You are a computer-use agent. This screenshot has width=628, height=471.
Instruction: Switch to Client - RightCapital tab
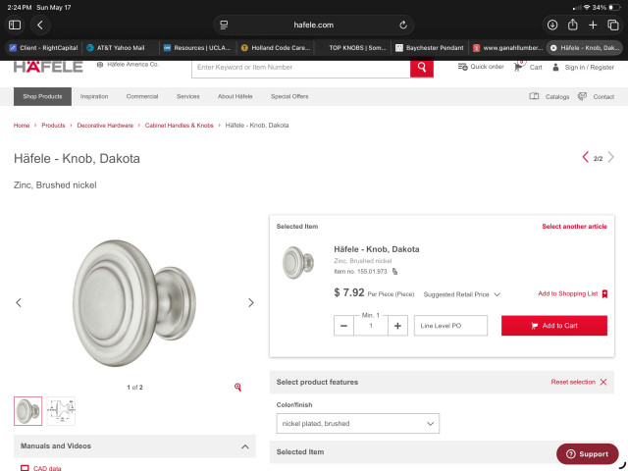43,48
